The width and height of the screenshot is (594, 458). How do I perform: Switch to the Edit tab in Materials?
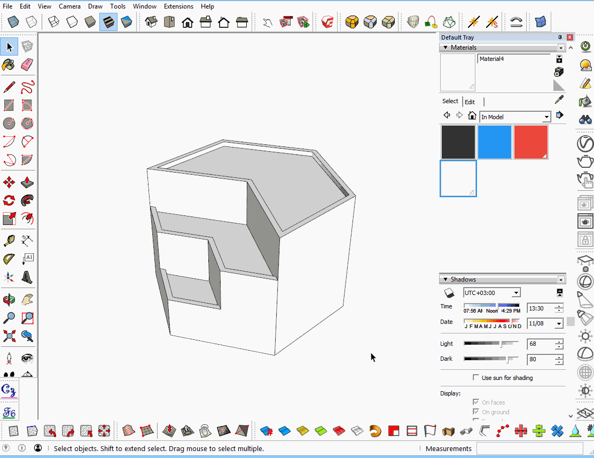click(x=470, y=102)
